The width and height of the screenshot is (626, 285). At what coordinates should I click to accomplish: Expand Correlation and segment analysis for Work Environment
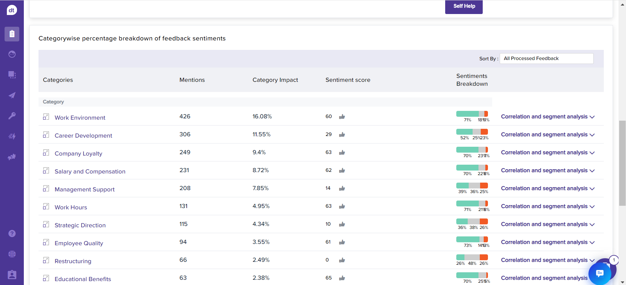[548, 117]
